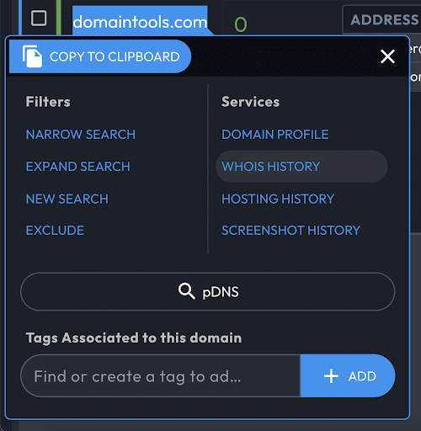
Task: Toggle the checkbox beside domaintools.com
Action: click(x=39, y=19)
